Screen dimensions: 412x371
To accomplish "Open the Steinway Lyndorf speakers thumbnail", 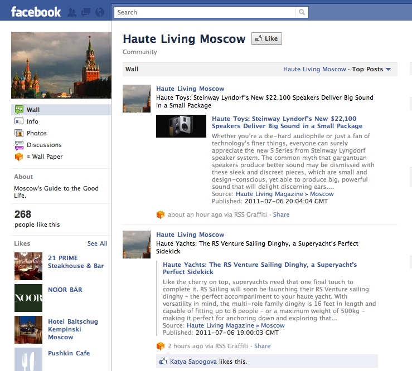I will (x=181, y=126).
